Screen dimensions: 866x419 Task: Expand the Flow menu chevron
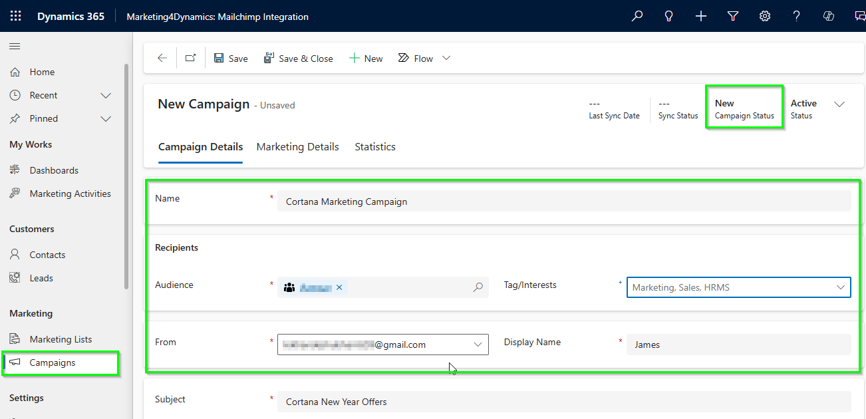(446, 58)
